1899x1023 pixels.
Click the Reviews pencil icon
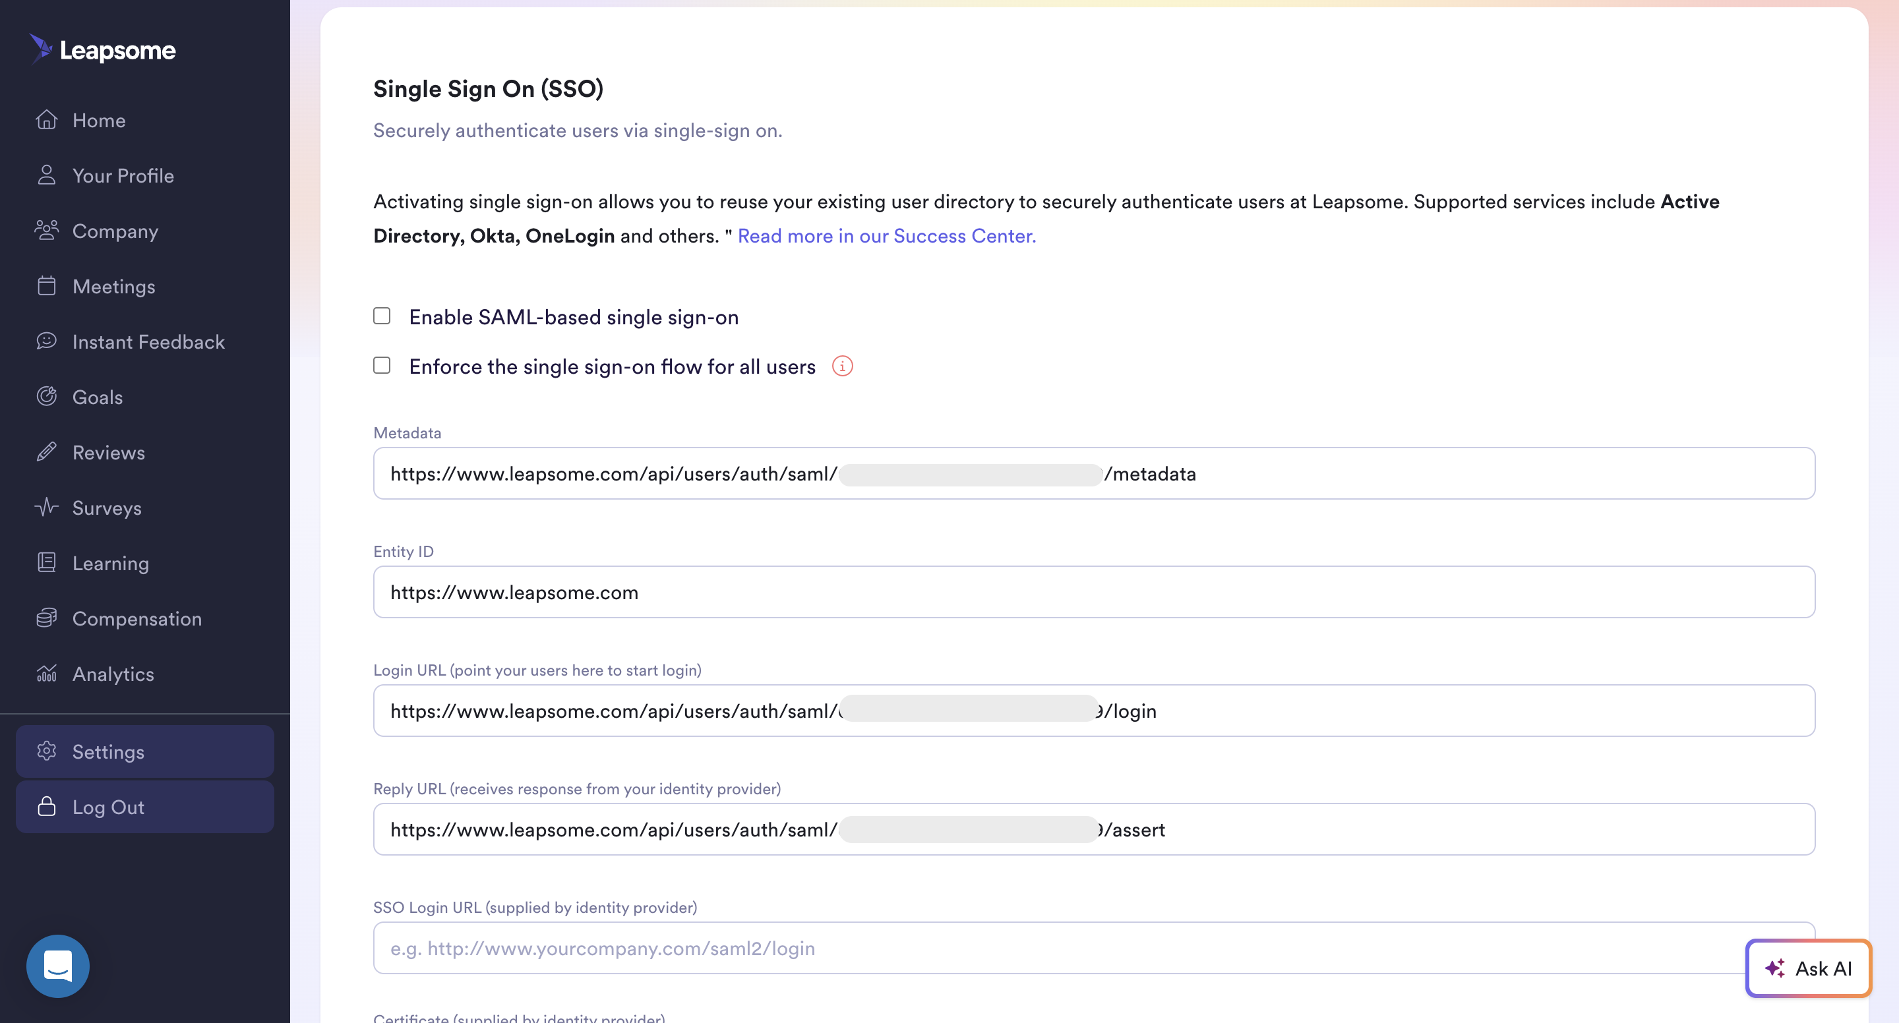point(46,452)
